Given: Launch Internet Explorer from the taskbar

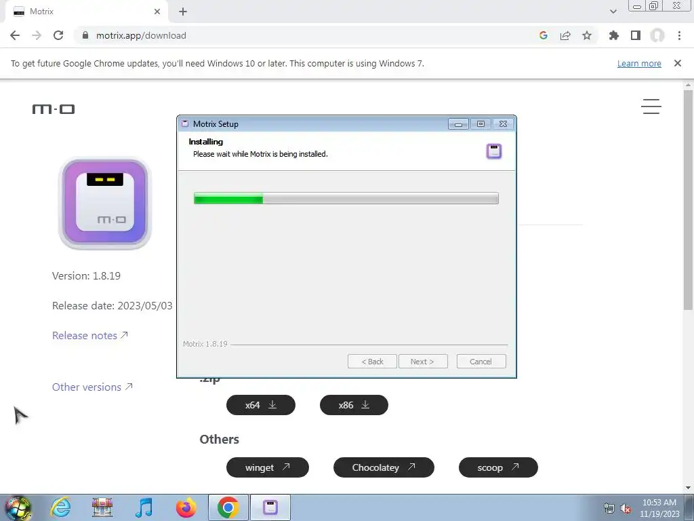Looking at the screenshot, I should [x=60, y=507].
